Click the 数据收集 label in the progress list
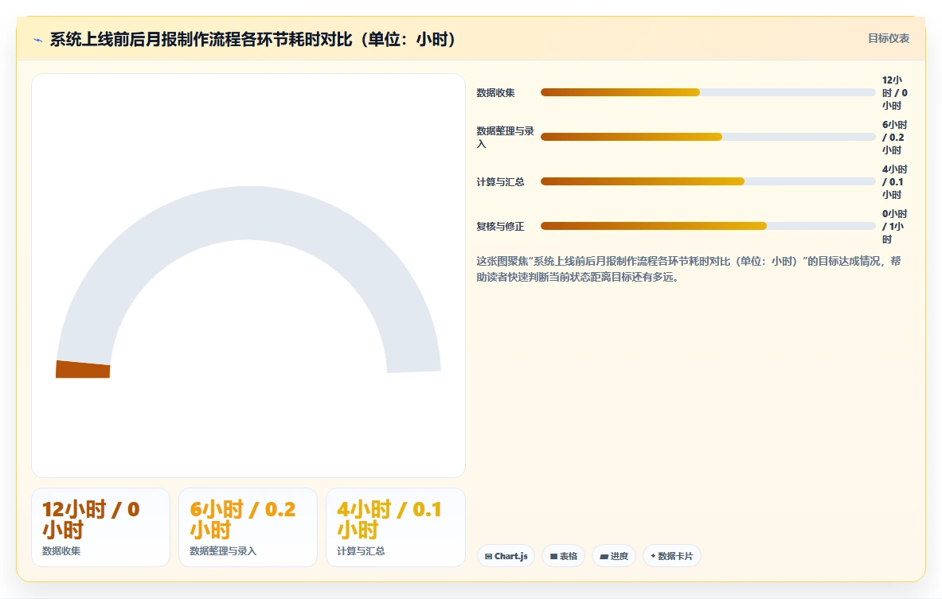The width and height of the screenshot is (942, 599). click(495, 92)
